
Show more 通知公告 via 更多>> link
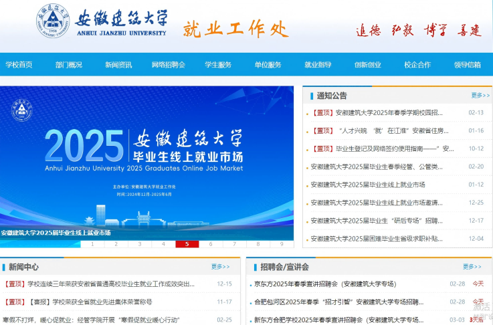click(480, 96)
